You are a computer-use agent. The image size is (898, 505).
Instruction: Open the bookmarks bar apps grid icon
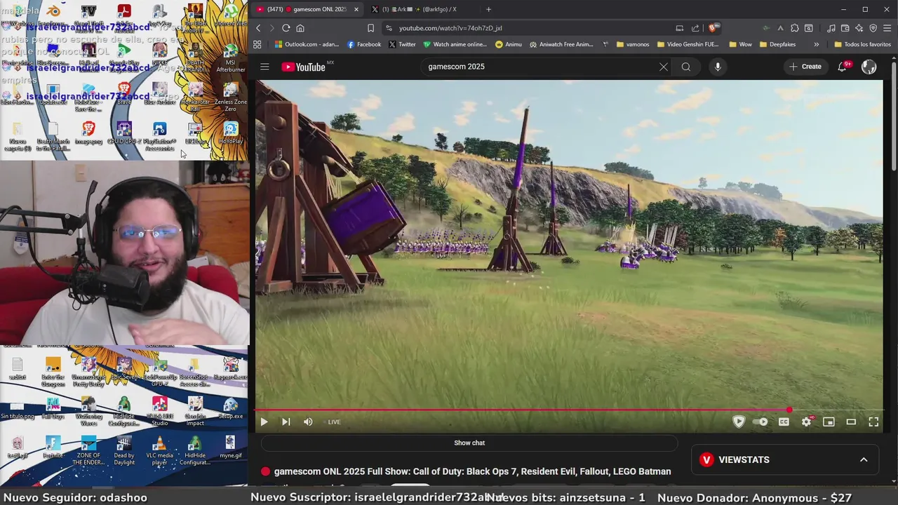point(257,44)
